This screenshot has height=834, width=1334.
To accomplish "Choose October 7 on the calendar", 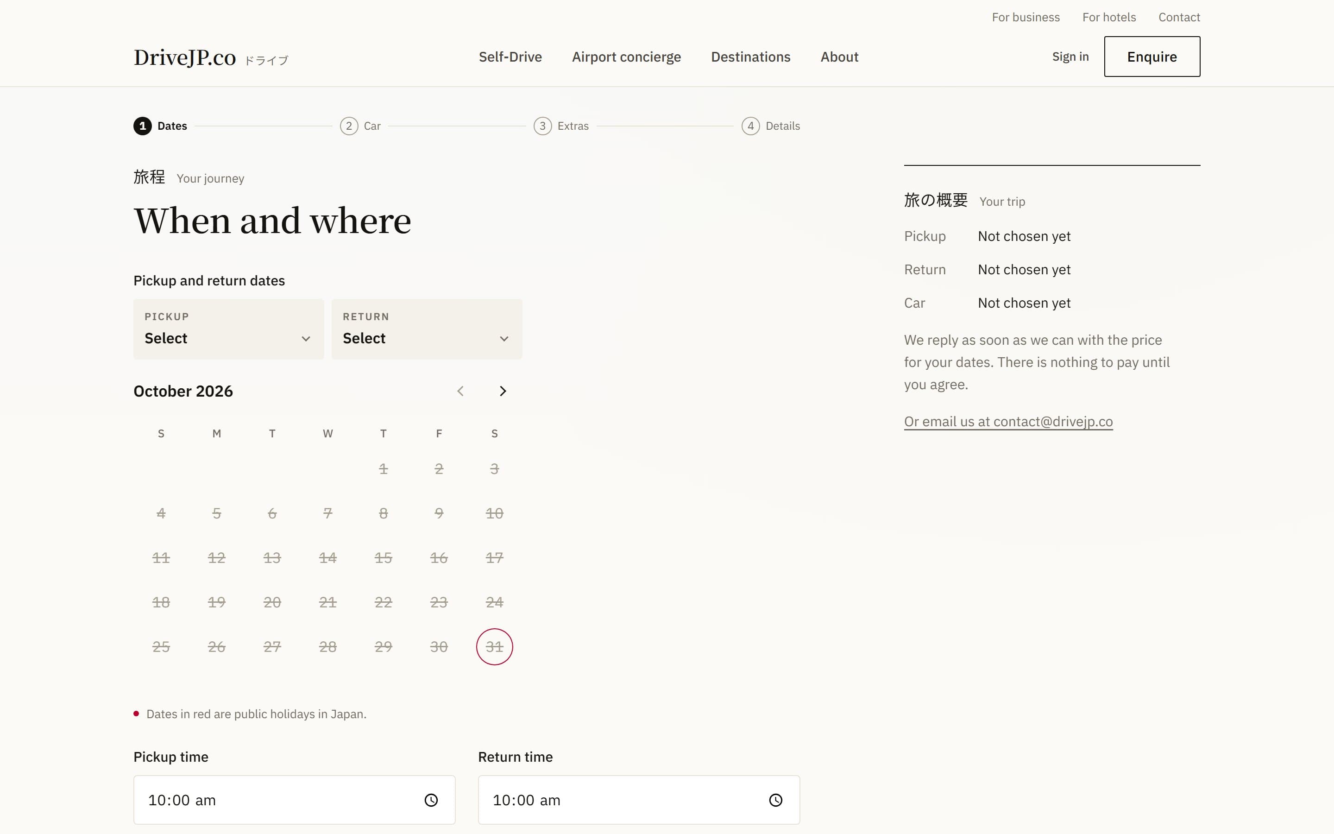I will (328, 513).
